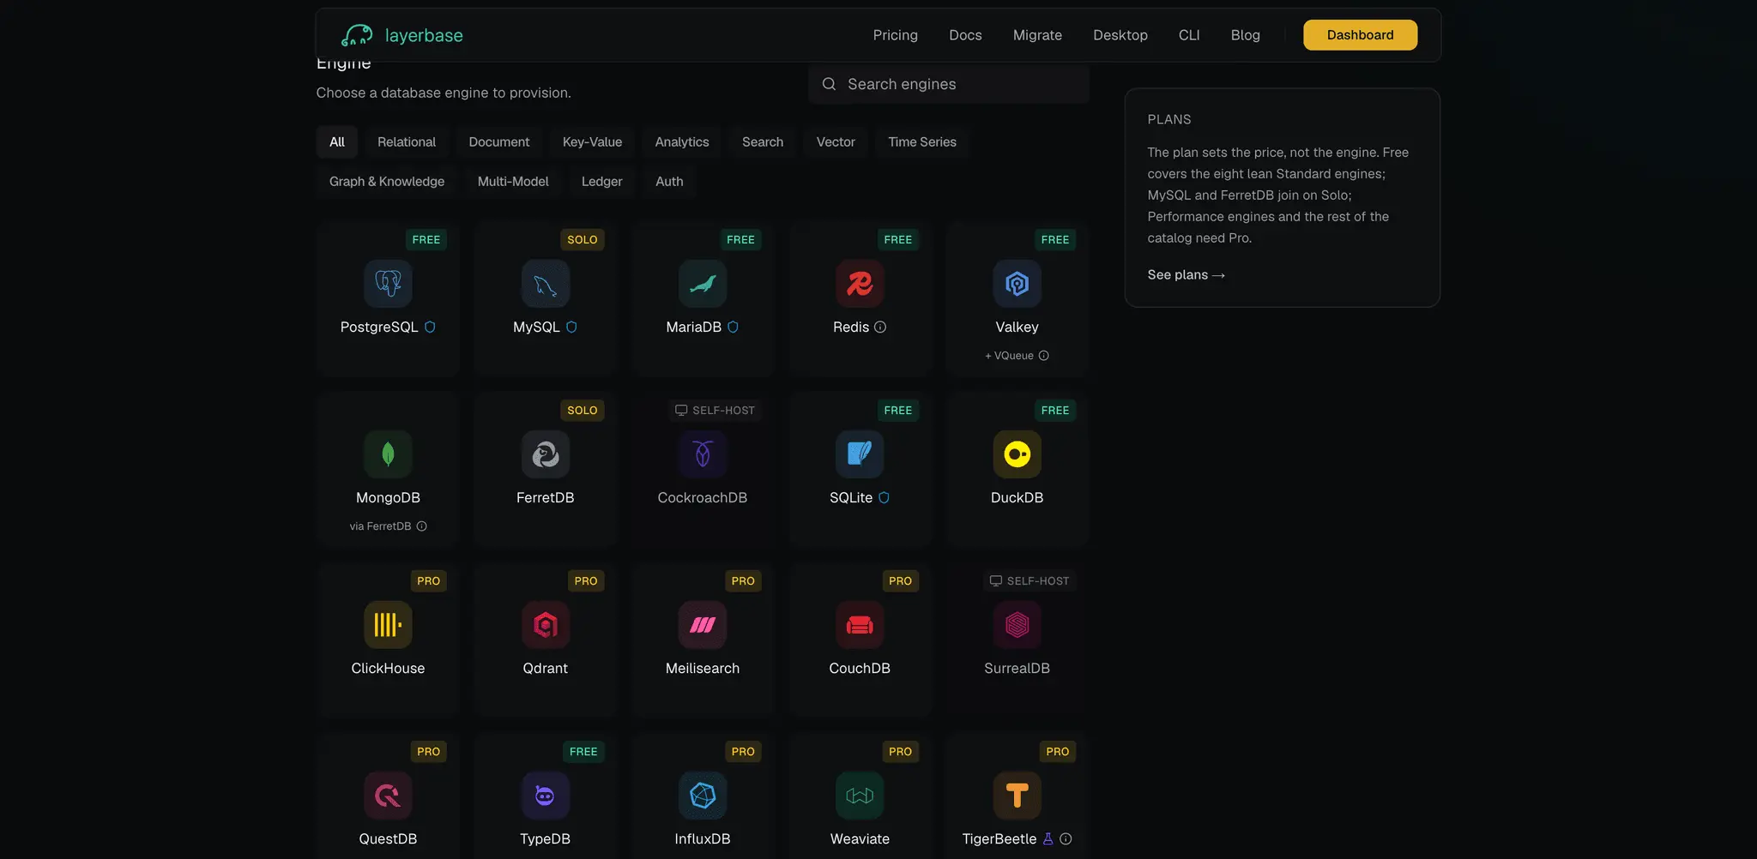Select the All filter tab
Image resolution: width=1757 pixels, height=859 pixels.
337,142
